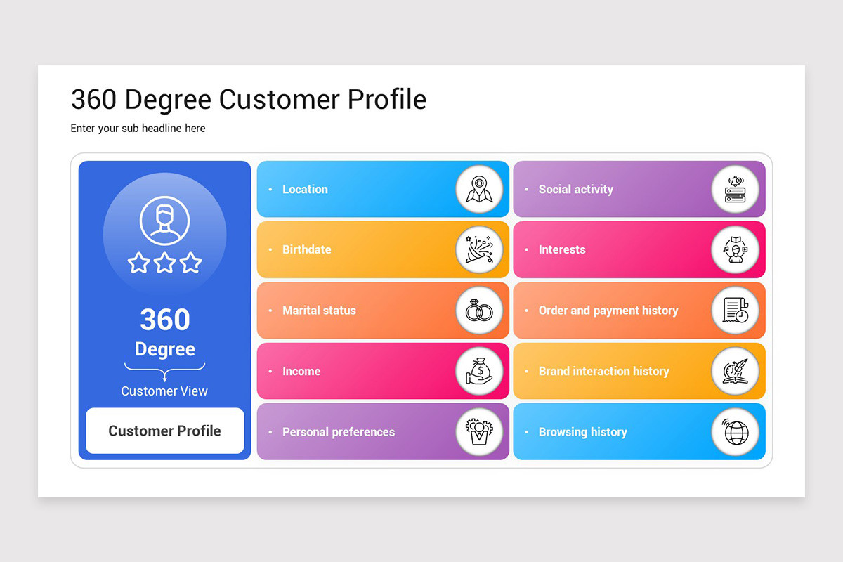Screen dimensions: 843x562
Task: Select the Location text label
Action: pos(305,189)
